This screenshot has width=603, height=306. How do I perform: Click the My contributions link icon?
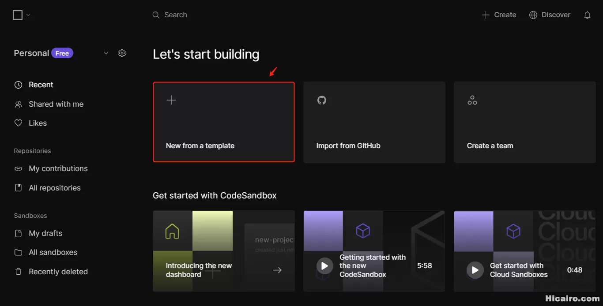coord(18,168)
